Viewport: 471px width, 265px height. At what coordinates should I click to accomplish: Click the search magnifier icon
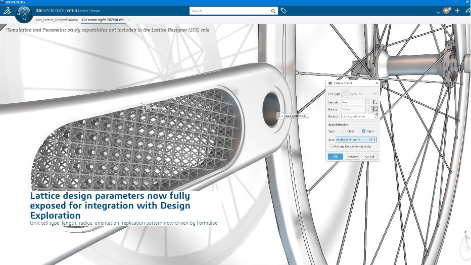tap(273, 11)
